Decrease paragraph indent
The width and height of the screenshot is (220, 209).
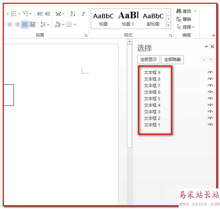pos(40,14)
